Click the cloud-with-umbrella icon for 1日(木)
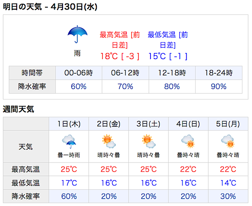This screenshot has width=252, height=206. coord(69,142)
